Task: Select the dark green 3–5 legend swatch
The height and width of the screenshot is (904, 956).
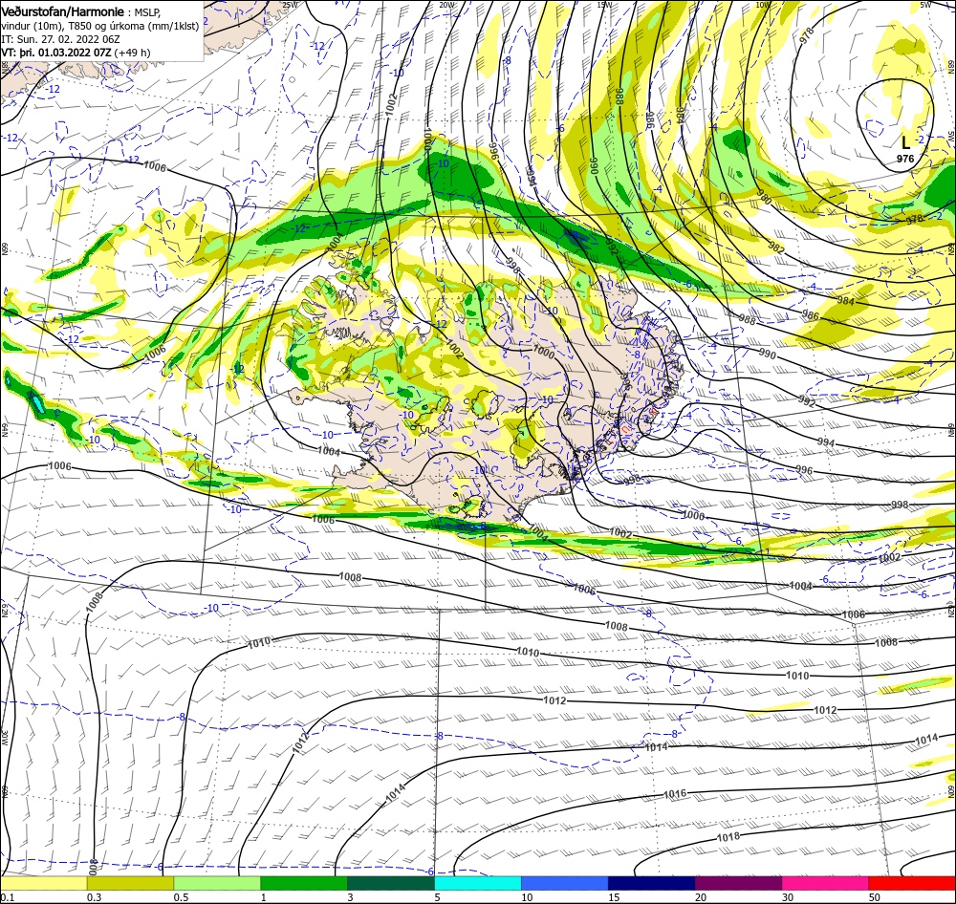Action: pyautogui.click(x=391, y=883)
